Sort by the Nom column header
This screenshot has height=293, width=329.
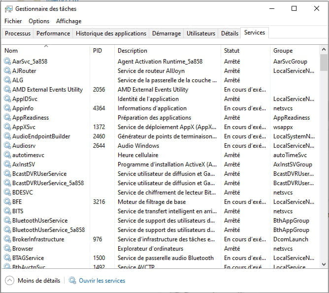tap(46, 51)
